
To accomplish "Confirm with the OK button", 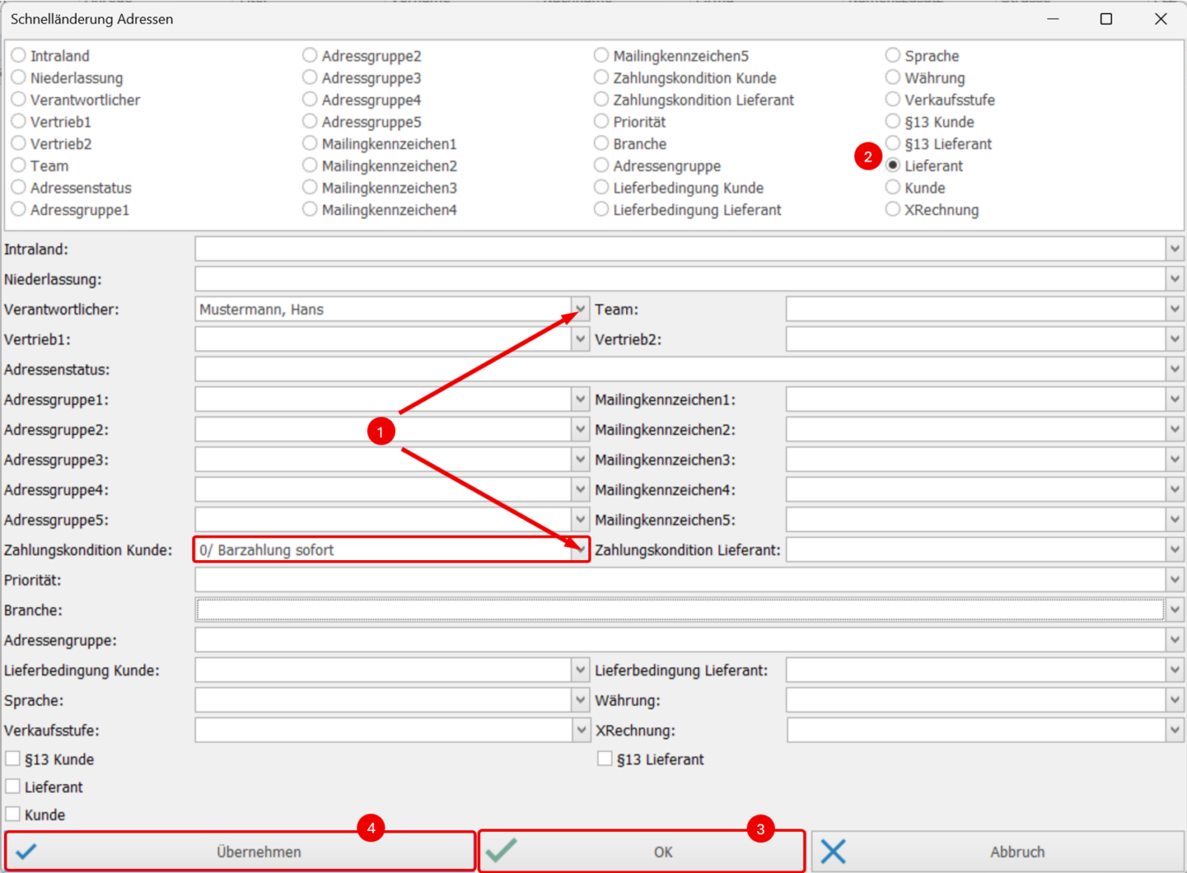I will pos(642,851).
